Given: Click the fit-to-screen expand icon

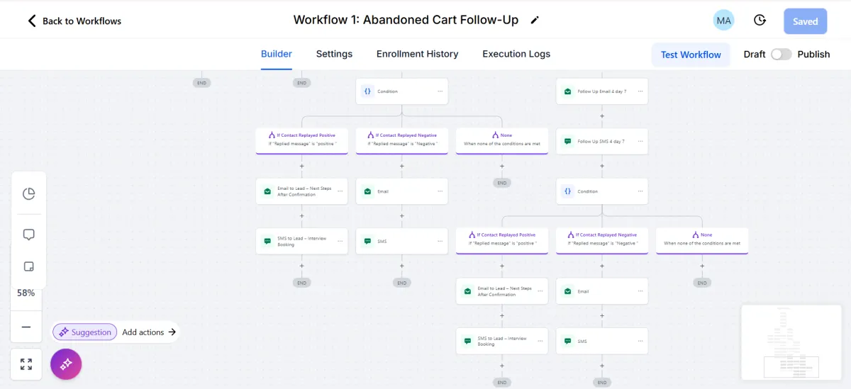Looking at the screenshot, I should click(x=26, y=364).
